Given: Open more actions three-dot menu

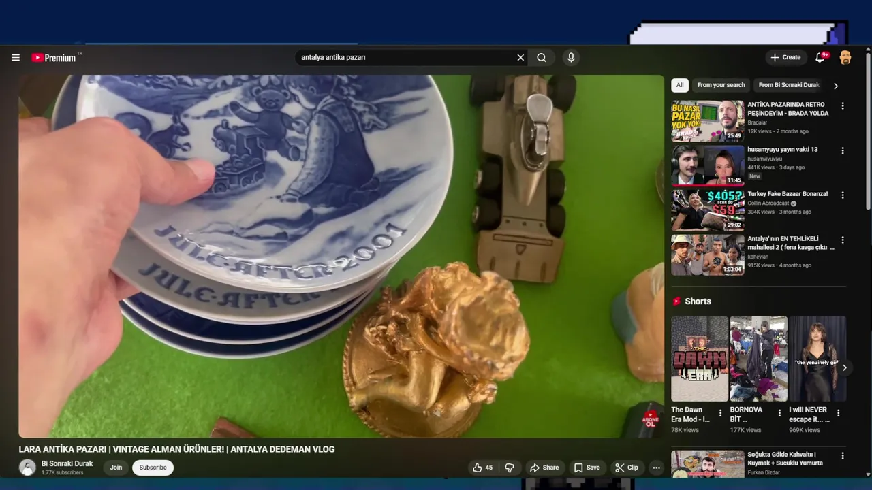Looking at the screenshot, I should [656, 468].
